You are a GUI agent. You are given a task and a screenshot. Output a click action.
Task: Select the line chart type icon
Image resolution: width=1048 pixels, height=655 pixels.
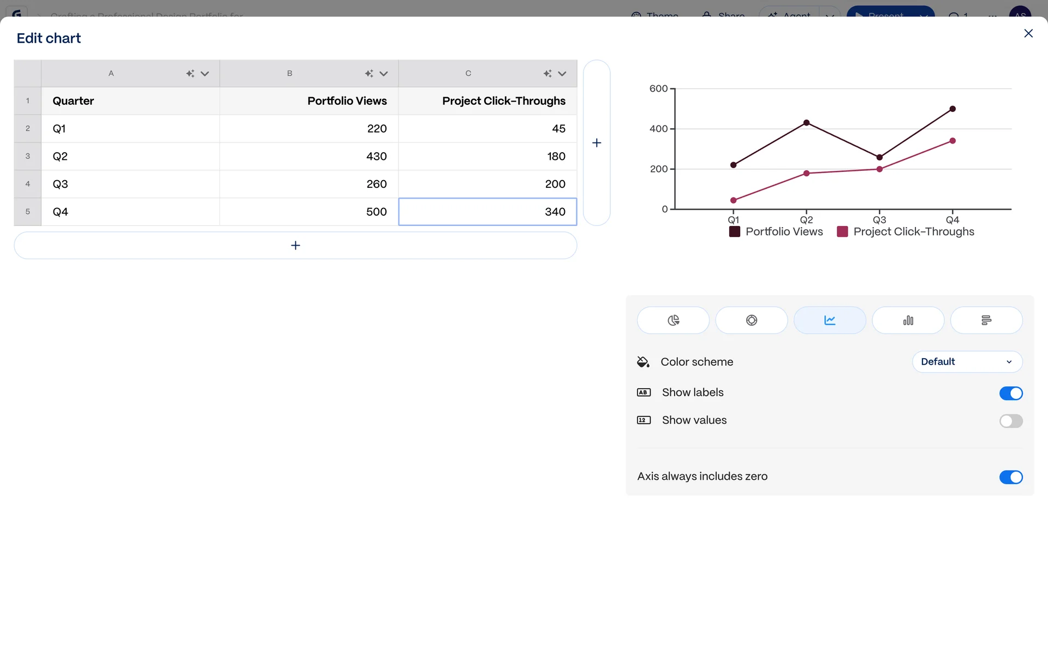point(829,320)
